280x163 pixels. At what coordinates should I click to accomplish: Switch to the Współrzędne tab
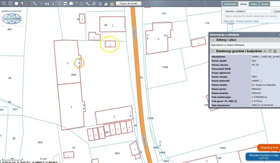click(x=229, y=4)
